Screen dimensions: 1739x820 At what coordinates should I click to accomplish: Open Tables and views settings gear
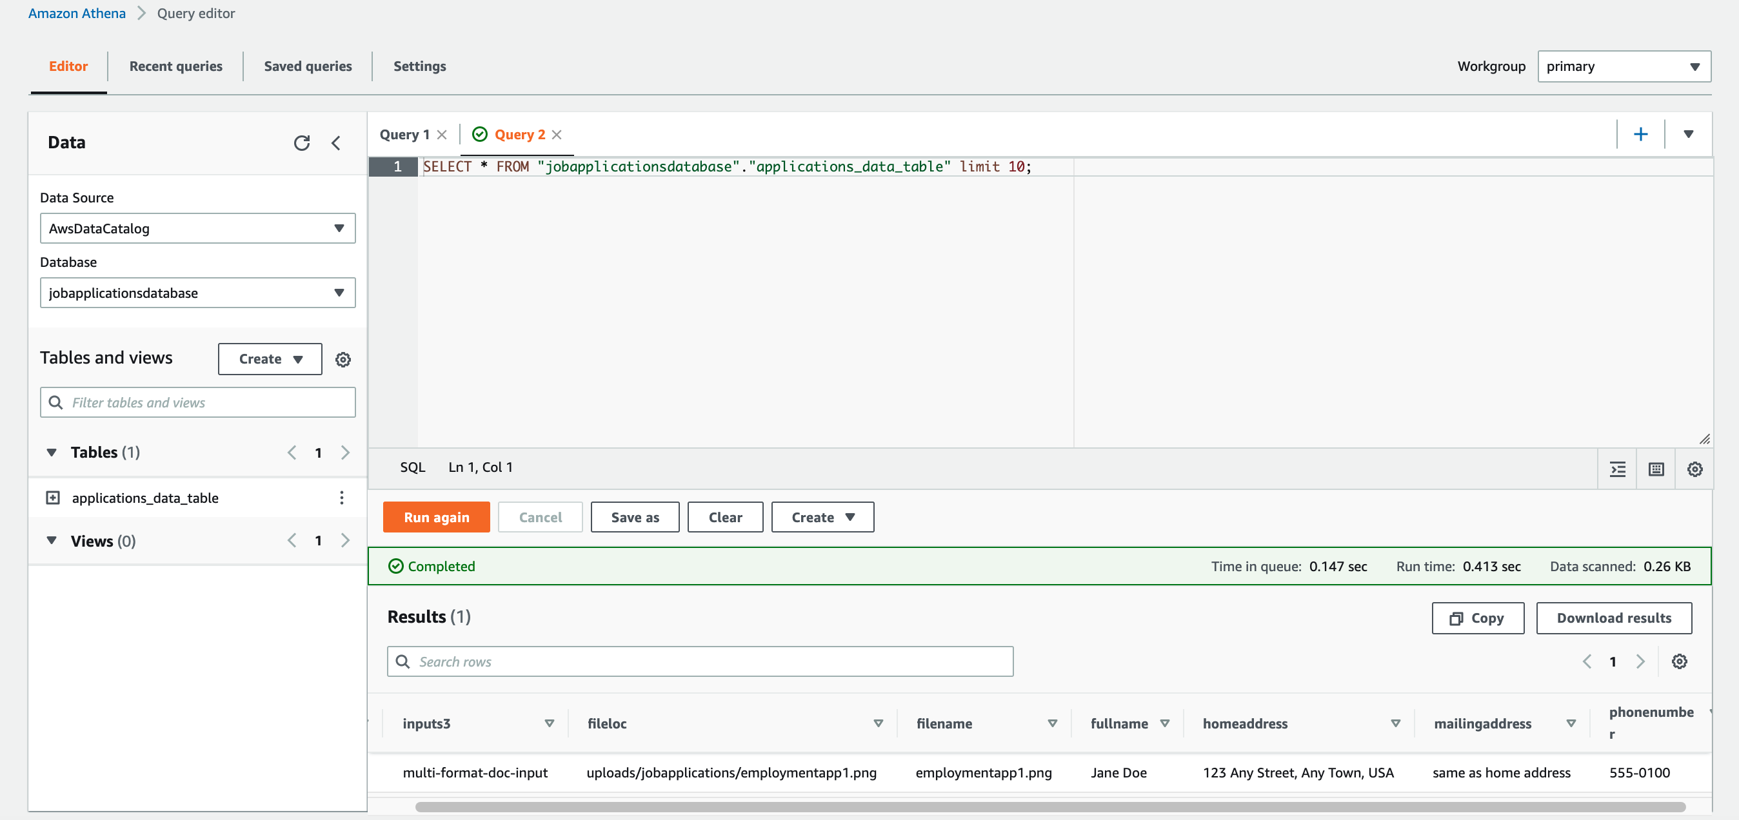(x=343, y=359)
